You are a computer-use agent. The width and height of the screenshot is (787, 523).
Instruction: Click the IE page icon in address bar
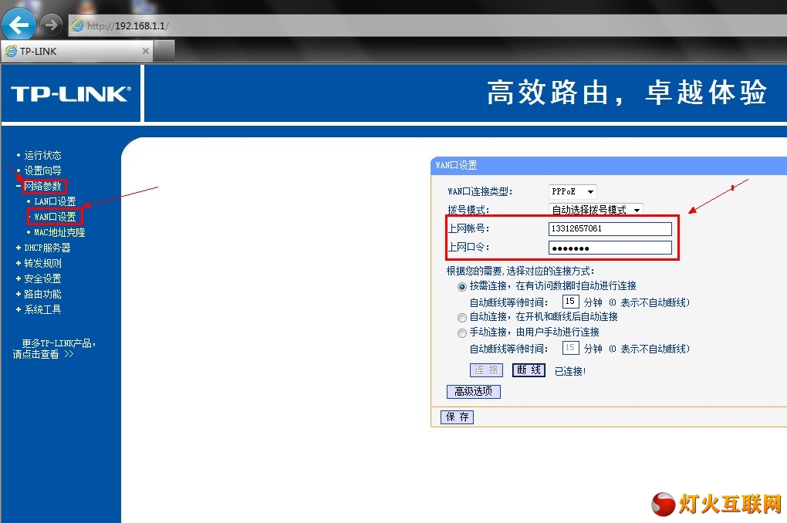78,25
